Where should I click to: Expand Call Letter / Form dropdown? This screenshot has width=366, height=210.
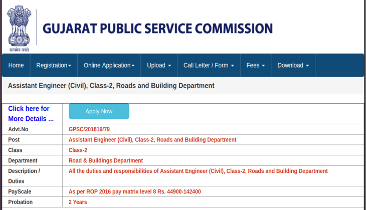pos(209,65)
